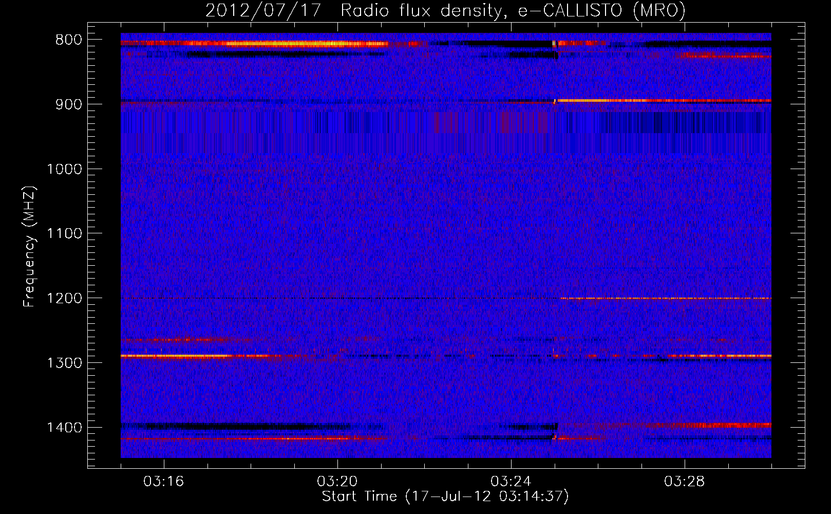
Task: Click the 'Frequency (MHZ)' y-axis label
Action: 29,246
